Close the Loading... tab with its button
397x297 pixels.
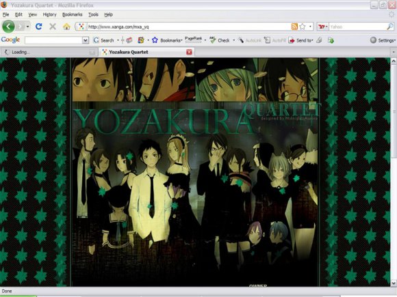(x=92, y=53)
